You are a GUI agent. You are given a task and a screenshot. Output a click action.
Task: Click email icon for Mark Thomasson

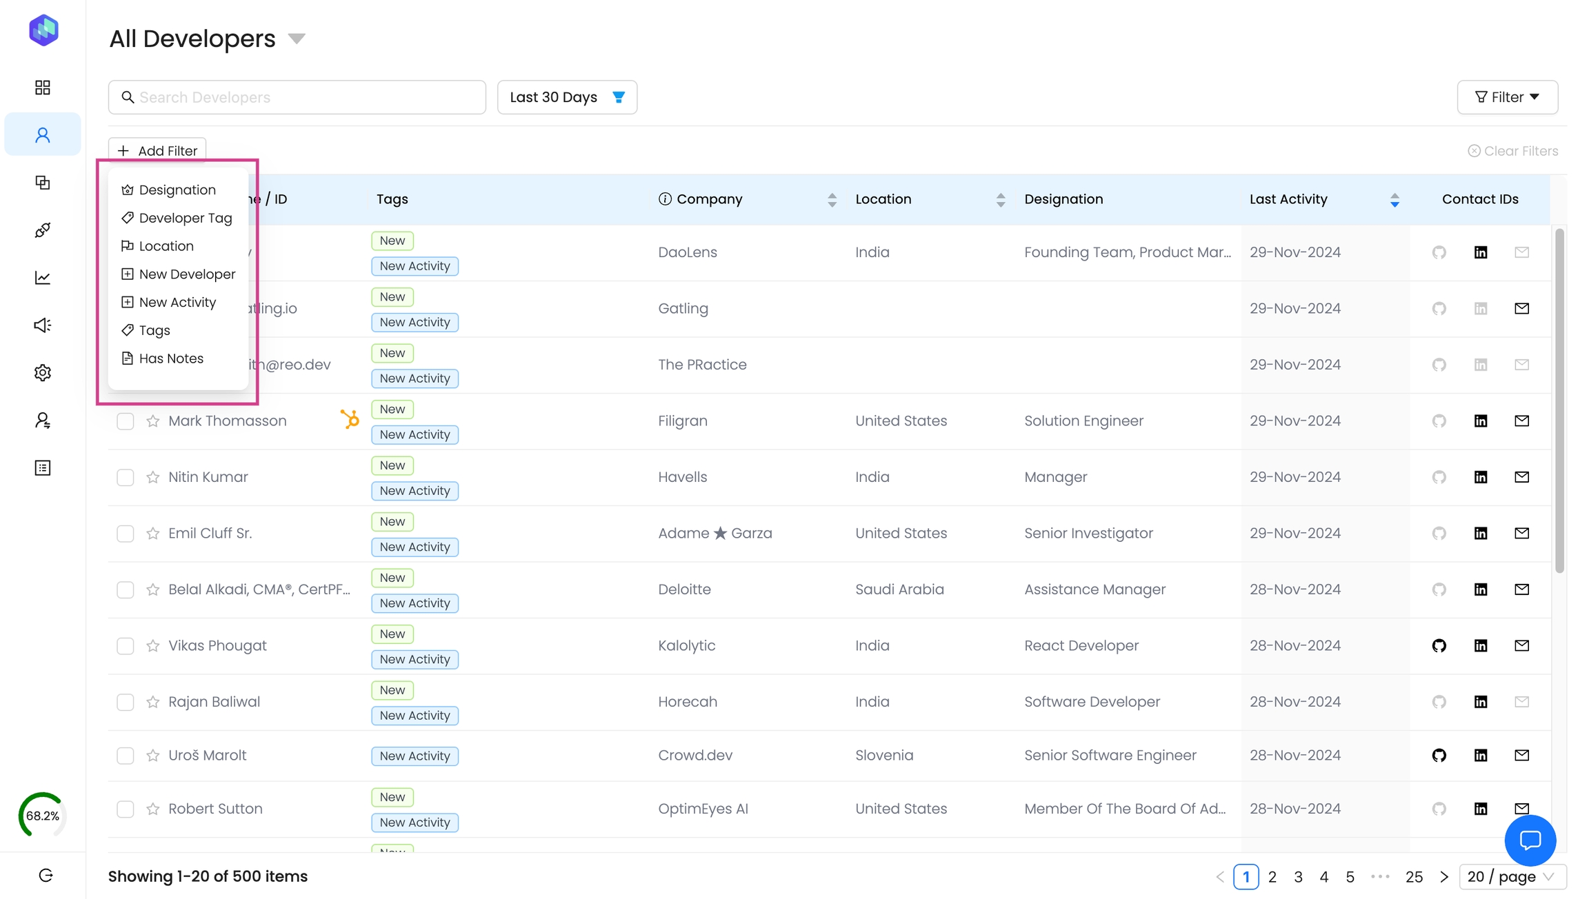click(1521, 421)
